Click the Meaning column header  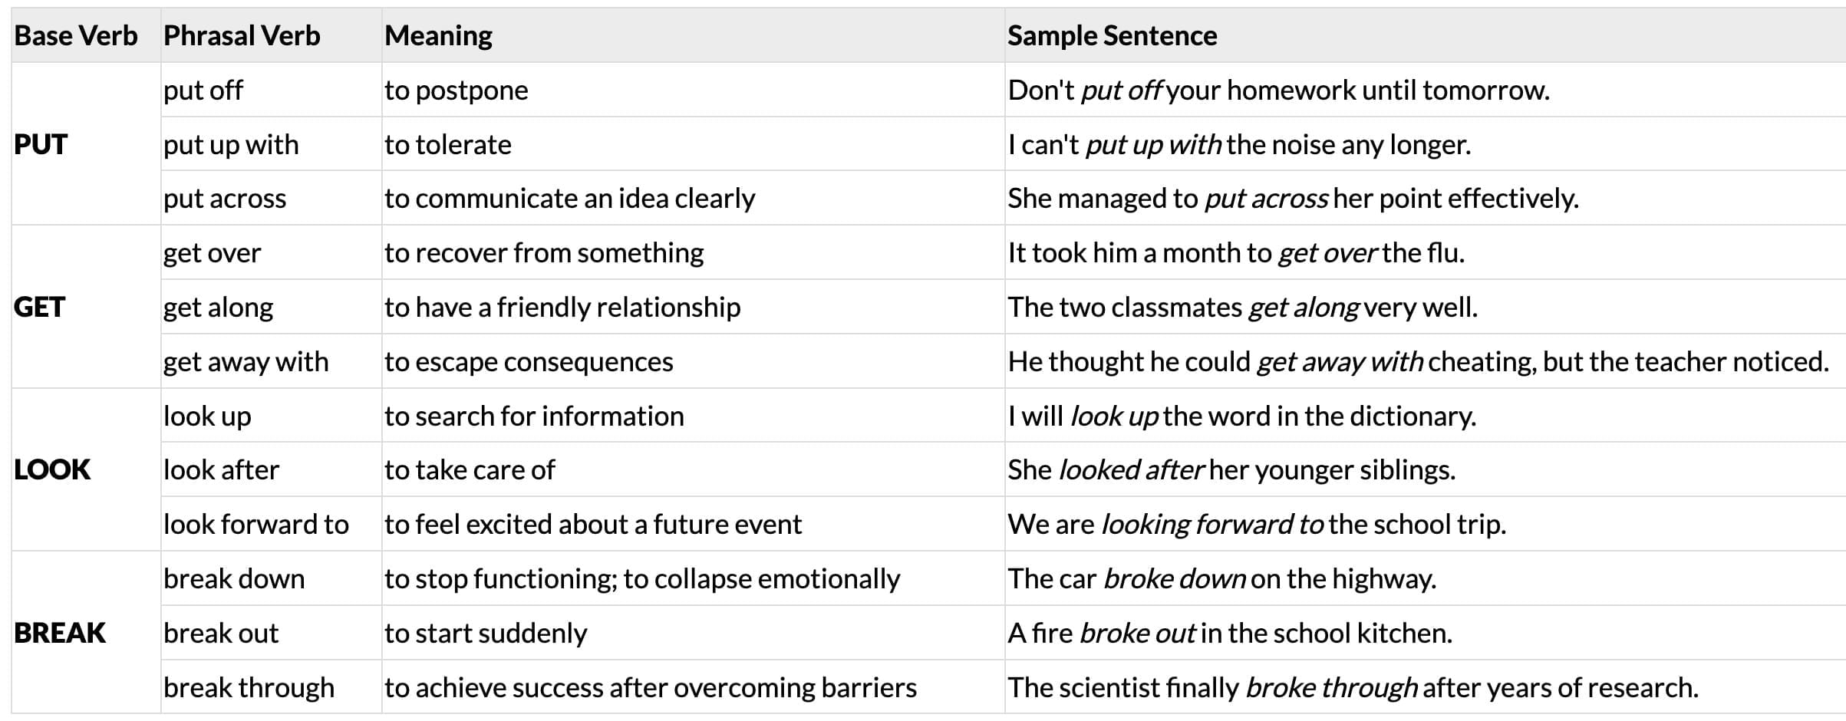tap(438, 36)
